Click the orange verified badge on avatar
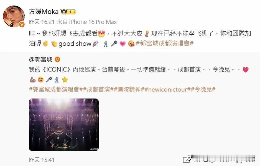Screen dimensions: 260x166 (x=22, y=24)
